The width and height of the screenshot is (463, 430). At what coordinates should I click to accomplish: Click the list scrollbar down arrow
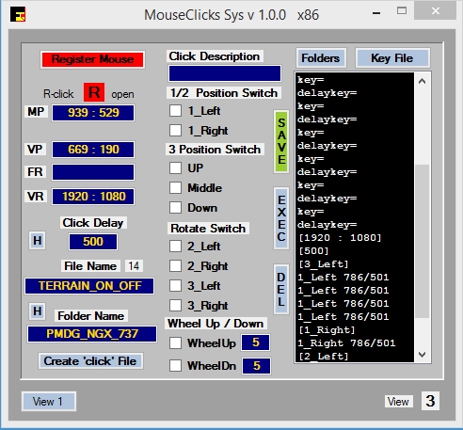423,355
